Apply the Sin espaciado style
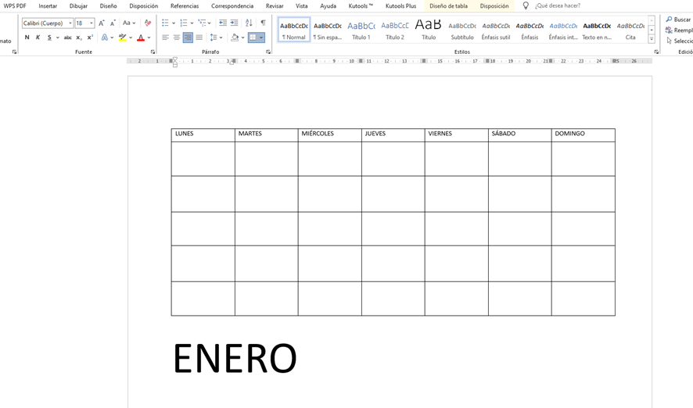This screenshot has height=408, width=693. [x=328, y=30]
